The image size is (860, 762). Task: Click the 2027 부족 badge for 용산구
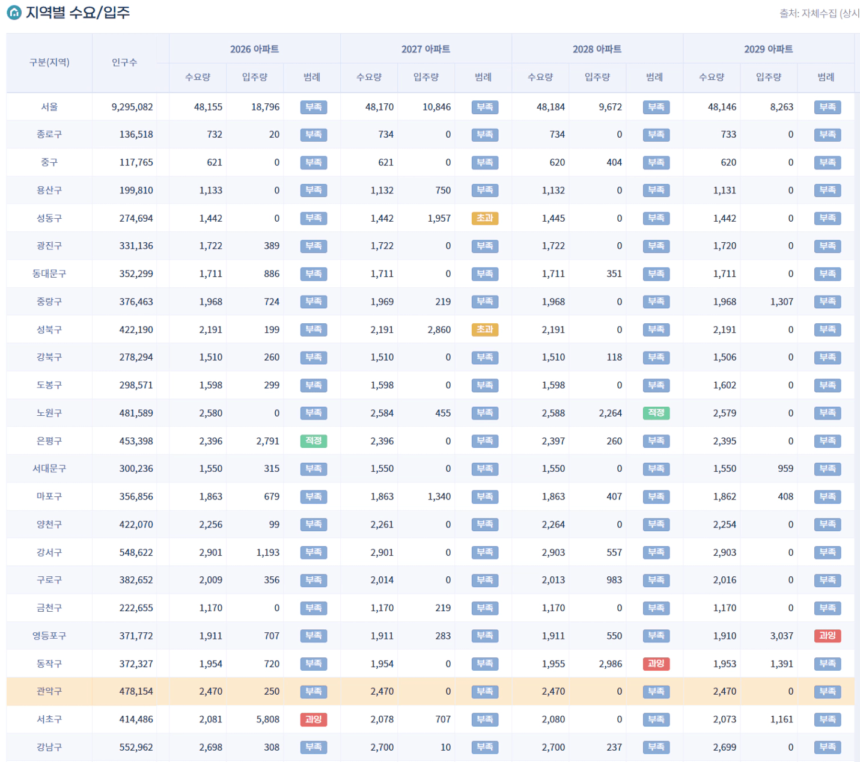(484, 190)
